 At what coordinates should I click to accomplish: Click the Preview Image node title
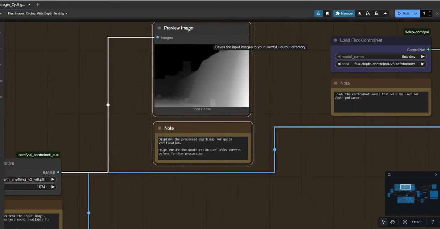(178, 28)
